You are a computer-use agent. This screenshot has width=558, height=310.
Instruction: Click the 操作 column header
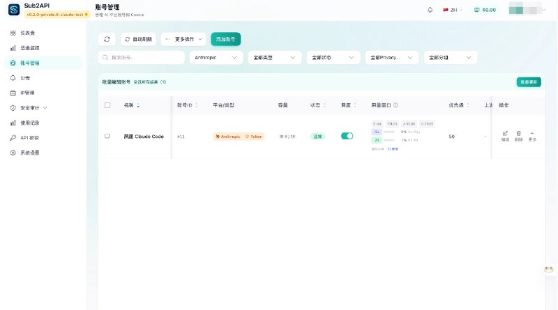pos(504,105)
